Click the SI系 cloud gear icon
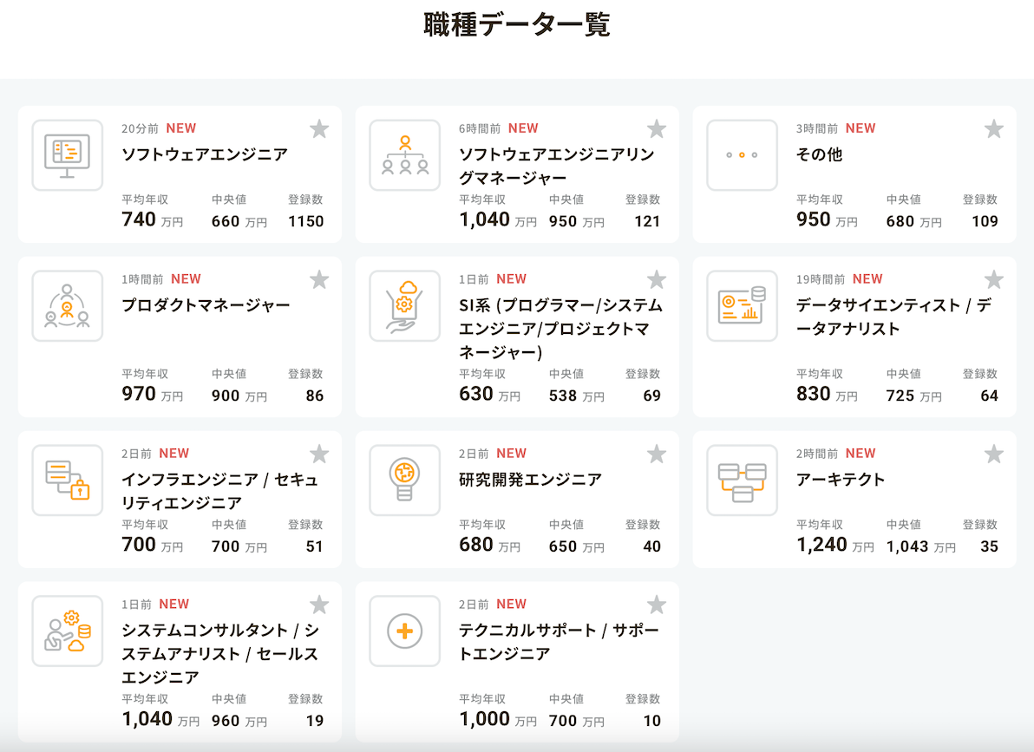 pos(404,306)
